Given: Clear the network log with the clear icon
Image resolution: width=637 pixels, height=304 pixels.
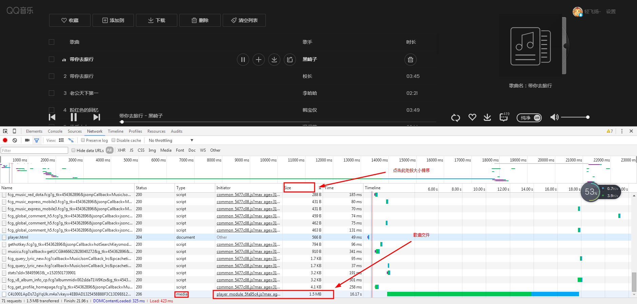Looking at the screenshot, I should 15,140.
